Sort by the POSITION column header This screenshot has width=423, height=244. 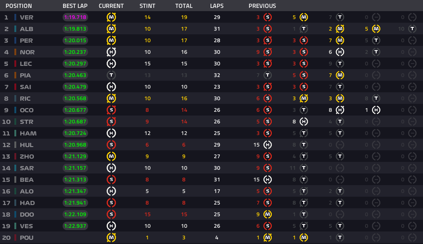coord(19,6)
